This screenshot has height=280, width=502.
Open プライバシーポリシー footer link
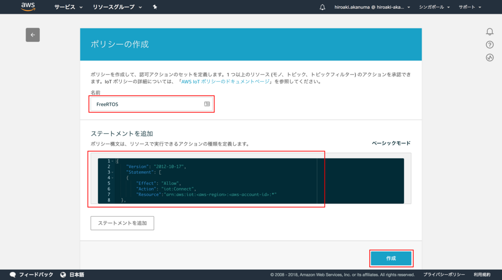[444, 275]
